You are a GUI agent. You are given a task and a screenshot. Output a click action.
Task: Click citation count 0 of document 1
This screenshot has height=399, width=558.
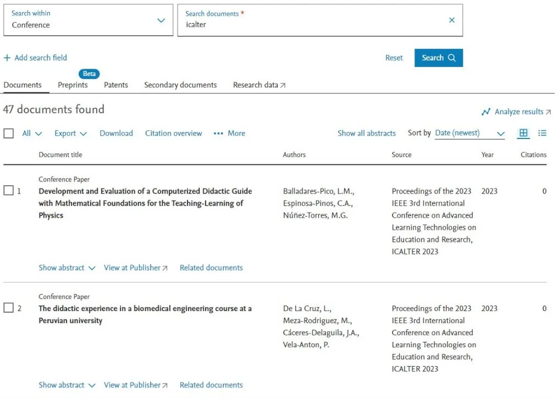tap(544, 191)
